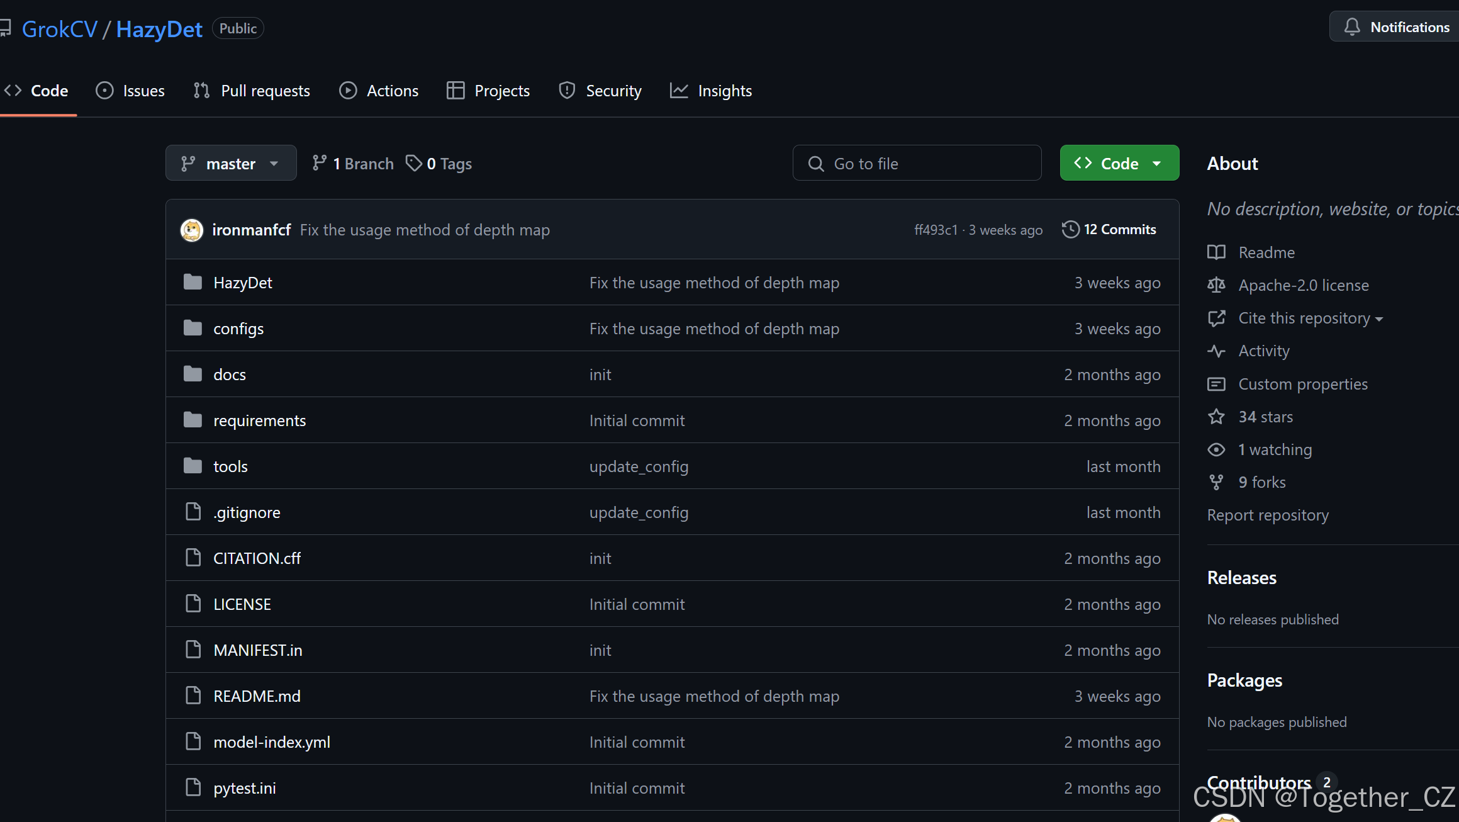Click Report repository link
Screen dimensions: 1459x822
click(x=1267, y=515)
